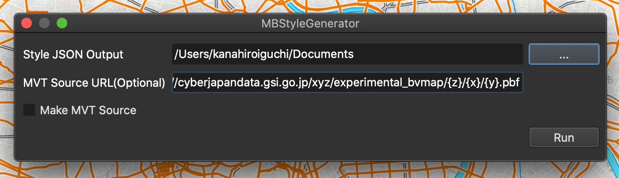Image resolution: width=619 pixels, height=178 pixels.
Task: Click the 'MVT Source URL(Optional)' label
Action: click(x=94, y=83)
